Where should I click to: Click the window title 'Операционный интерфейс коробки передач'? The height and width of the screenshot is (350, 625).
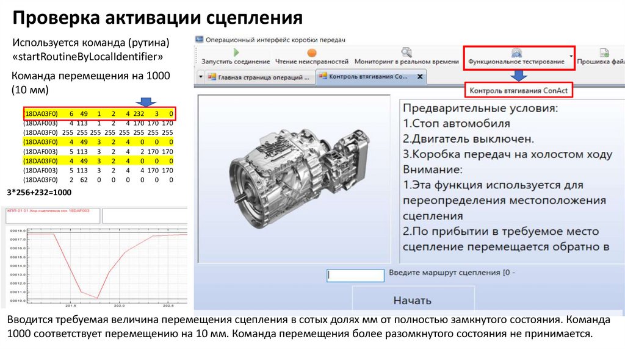[x=275, y=40]
